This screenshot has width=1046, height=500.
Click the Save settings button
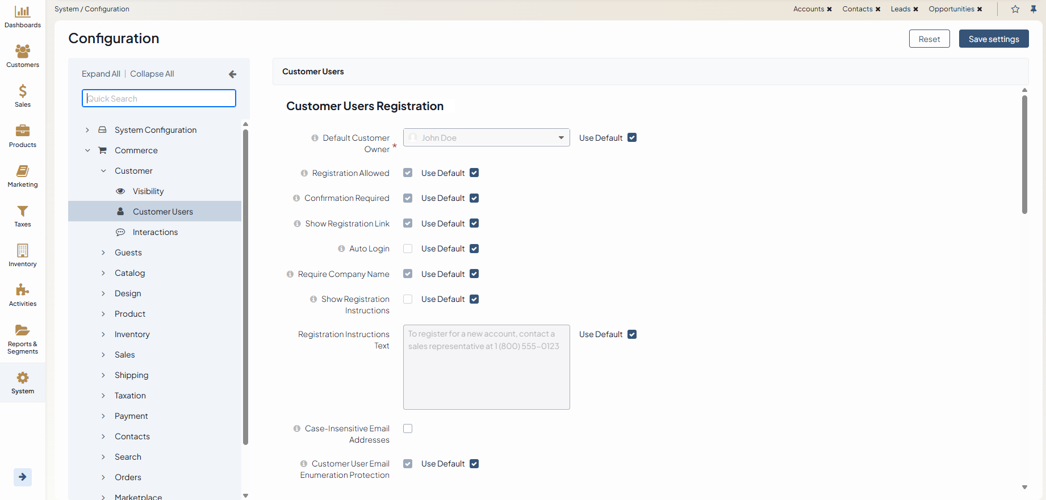point(993,39)
